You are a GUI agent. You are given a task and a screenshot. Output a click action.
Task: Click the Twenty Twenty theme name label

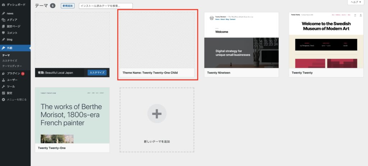tap(302, 73)
